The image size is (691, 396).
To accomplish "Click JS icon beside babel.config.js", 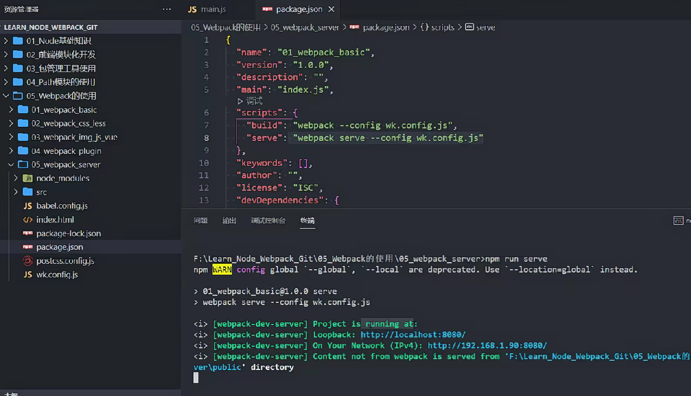I will tap(28, 206).
